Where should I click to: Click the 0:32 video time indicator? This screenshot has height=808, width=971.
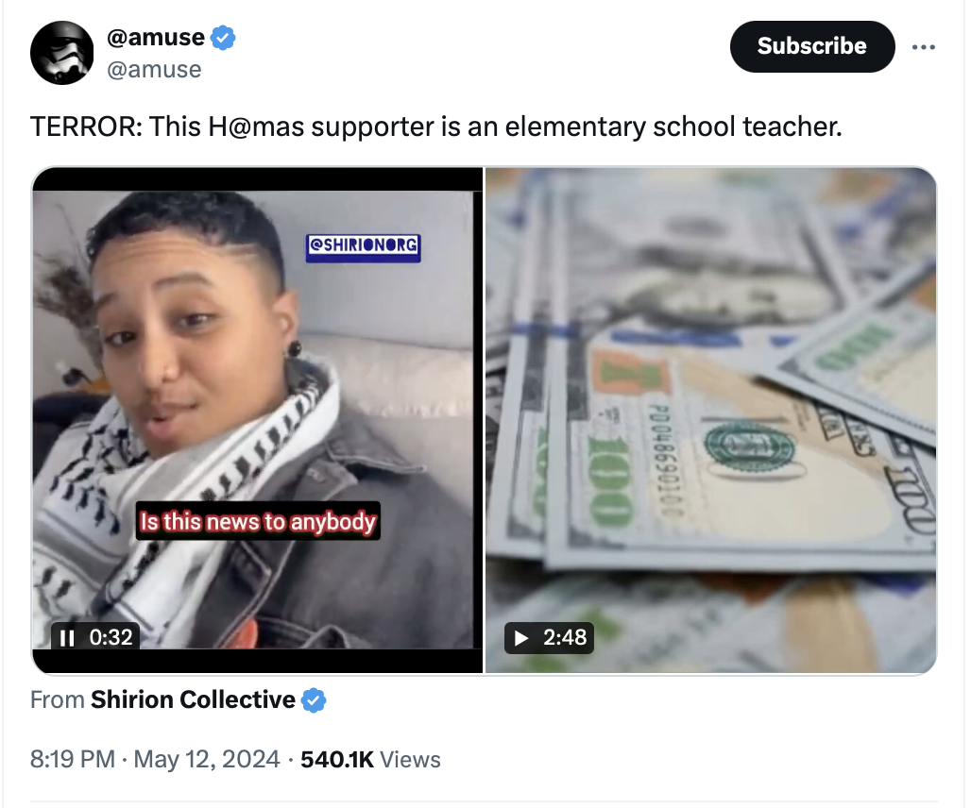pos(111,637)
